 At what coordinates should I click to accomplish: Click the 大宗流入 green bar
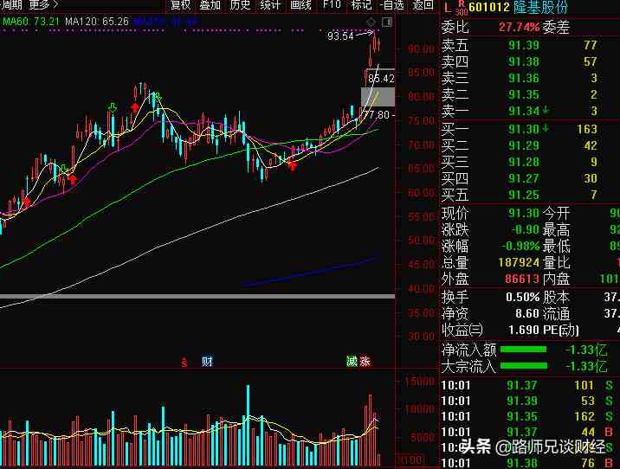pos(524,366)
